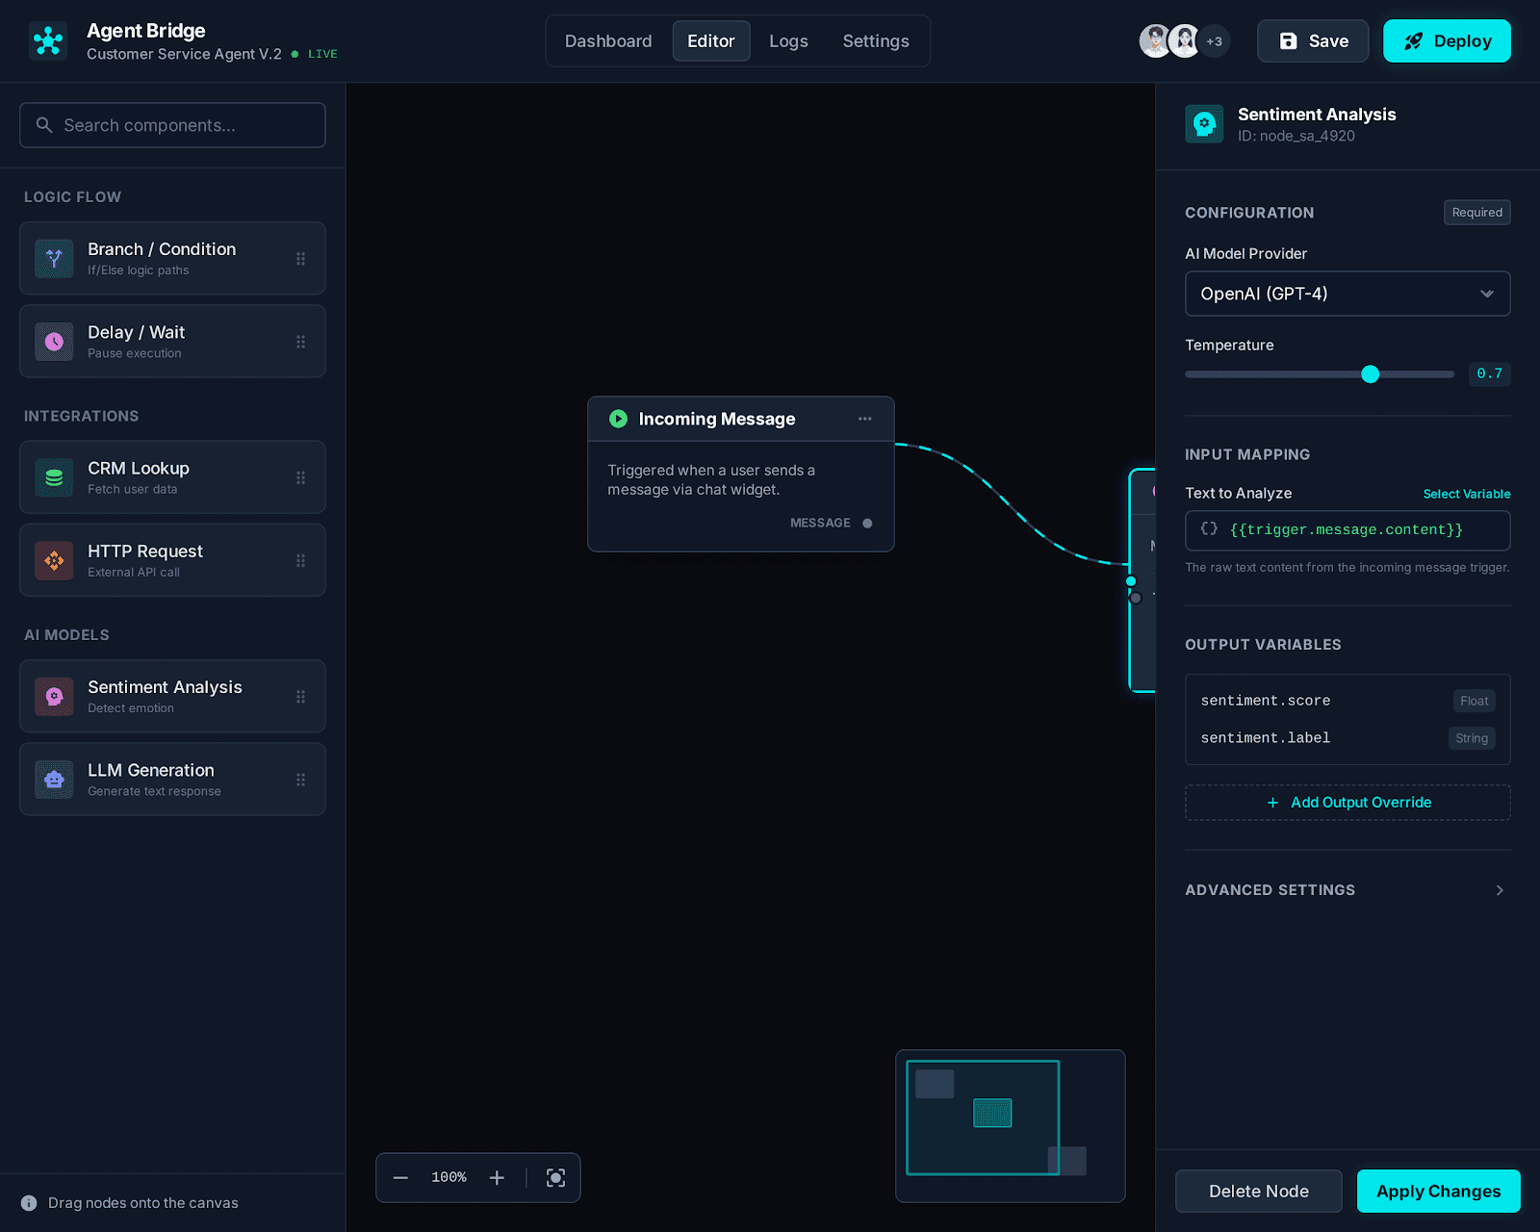Click the drag handle on Sentiment Analysis card
The height and width of the screenshot is (1232, 1540).
pos(300,697)
